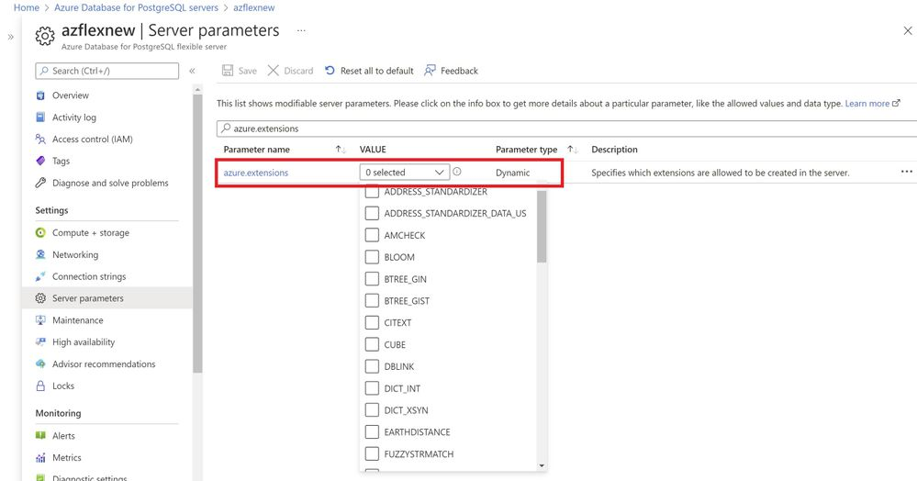Click the Feedback icon in toolbar
This screenshot has width=917, height=481.
pos(431,71)
